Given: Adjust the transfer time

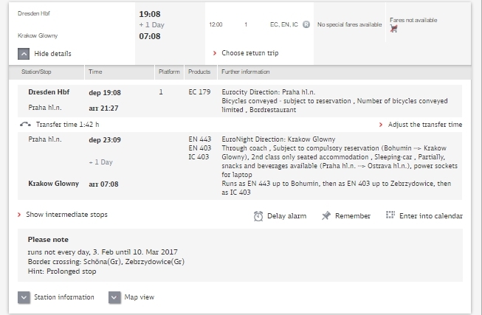Looking at the screenshot, I should 424,125.
